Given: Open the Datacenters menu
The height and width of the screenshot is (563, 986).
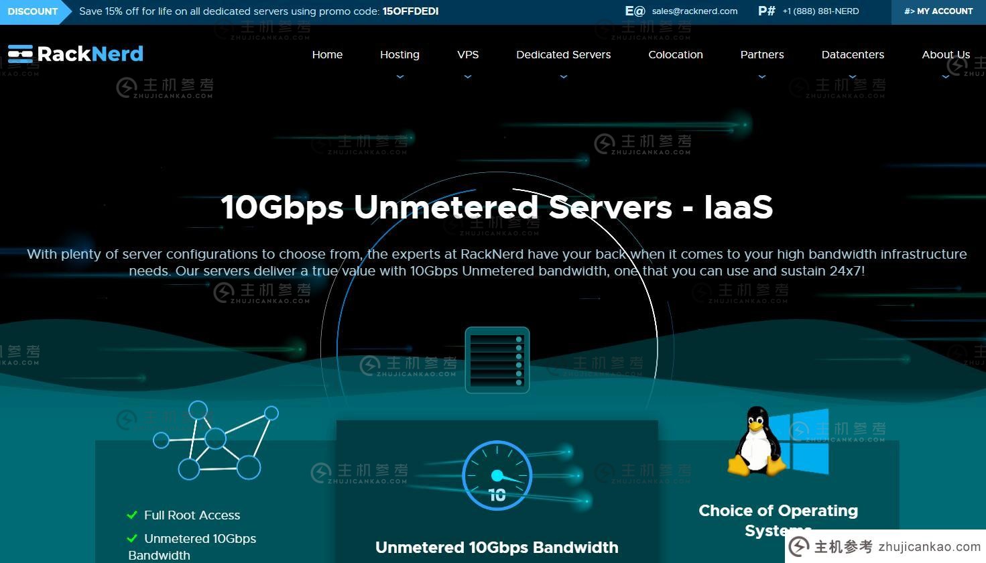Looking at the screenshot, I should tap(853, 54).
